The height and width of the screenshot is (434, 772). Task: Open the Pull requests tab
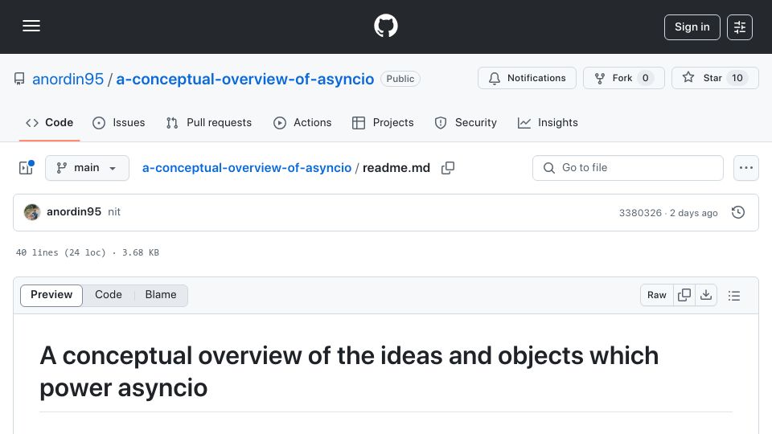[209, 122]
